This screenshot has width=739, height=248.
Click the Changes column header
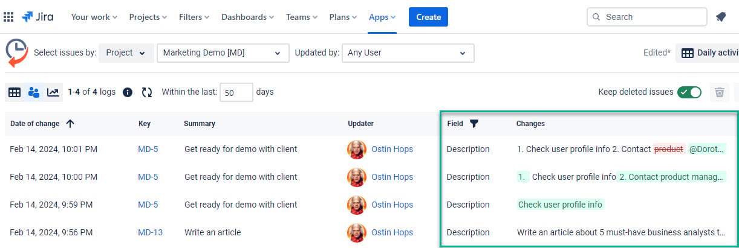pyautogui.click(x=530, y=124)
